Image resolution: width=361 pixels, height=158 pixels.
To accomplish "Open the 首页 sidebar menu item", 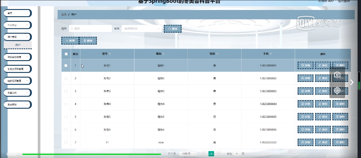I will point(18,13).
